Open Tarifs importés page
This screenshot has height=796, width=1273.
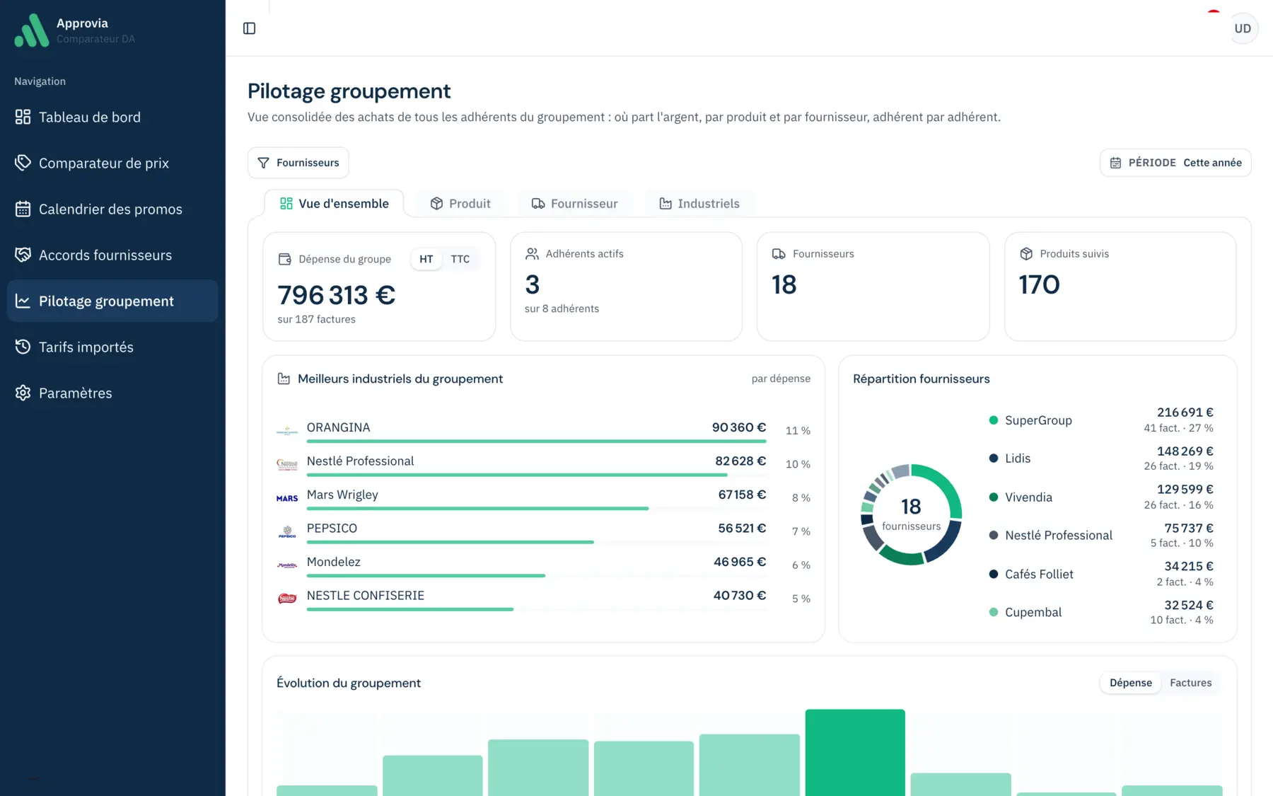[x=112, y=347]
